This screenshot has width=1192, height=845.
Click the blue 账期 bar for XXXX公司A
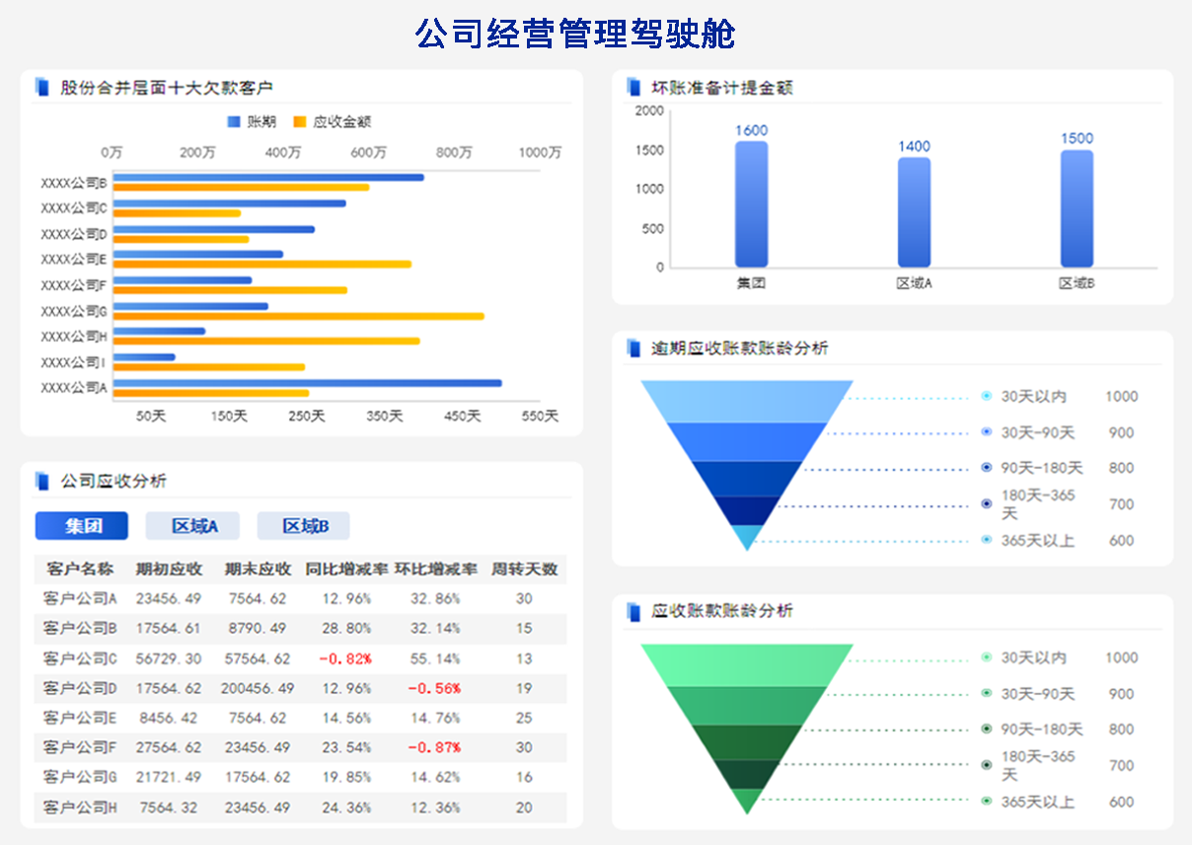click(307, 383)
